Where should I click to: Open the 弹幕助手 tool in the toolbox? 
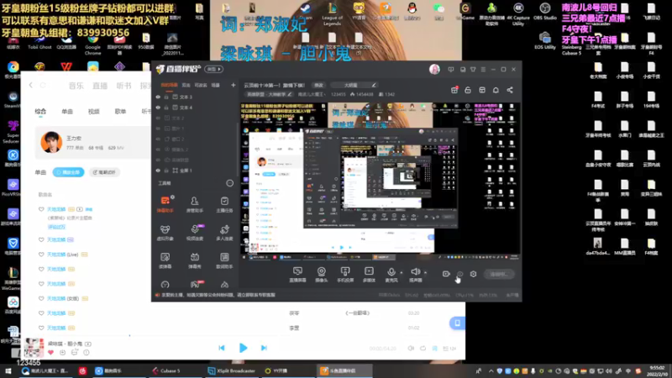[x=165, y=204]
